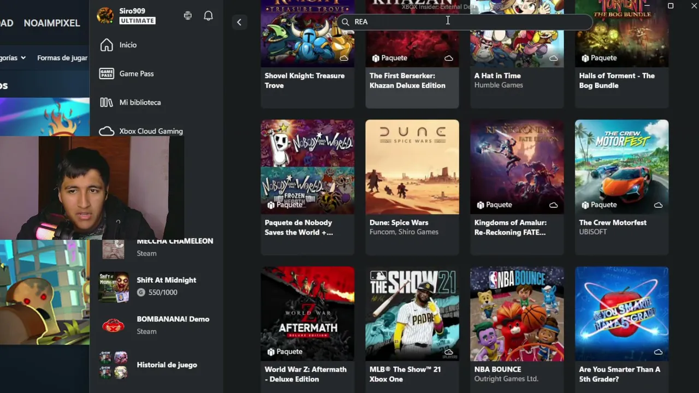Click the Humble Games publisher text

click(x=499, y=85)
